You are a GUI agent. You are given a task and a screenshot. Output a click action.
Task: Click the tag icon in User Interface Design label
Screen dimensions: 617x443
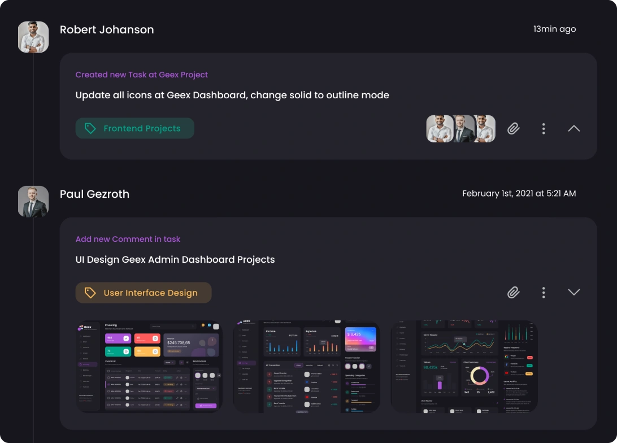90,292
